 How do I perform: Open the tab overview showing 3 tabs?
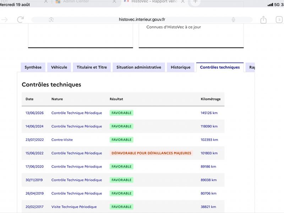coord(279,20)
